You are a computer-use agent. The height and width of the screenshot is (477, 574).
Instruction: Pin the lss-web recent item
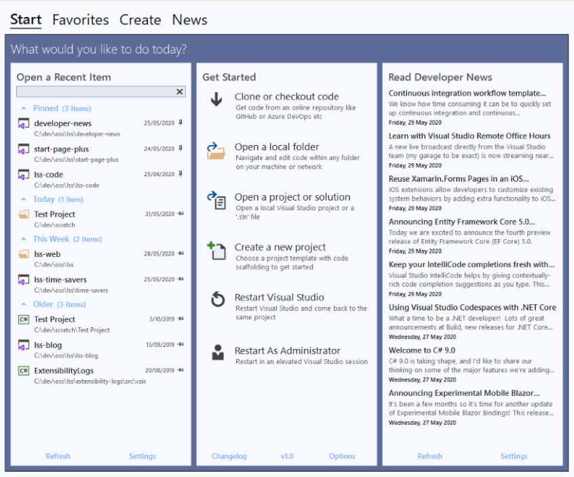pos(180,253)
